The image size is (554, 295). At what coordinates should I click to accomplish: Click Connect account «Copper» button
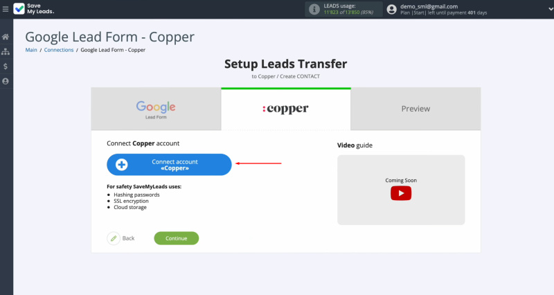169,165
